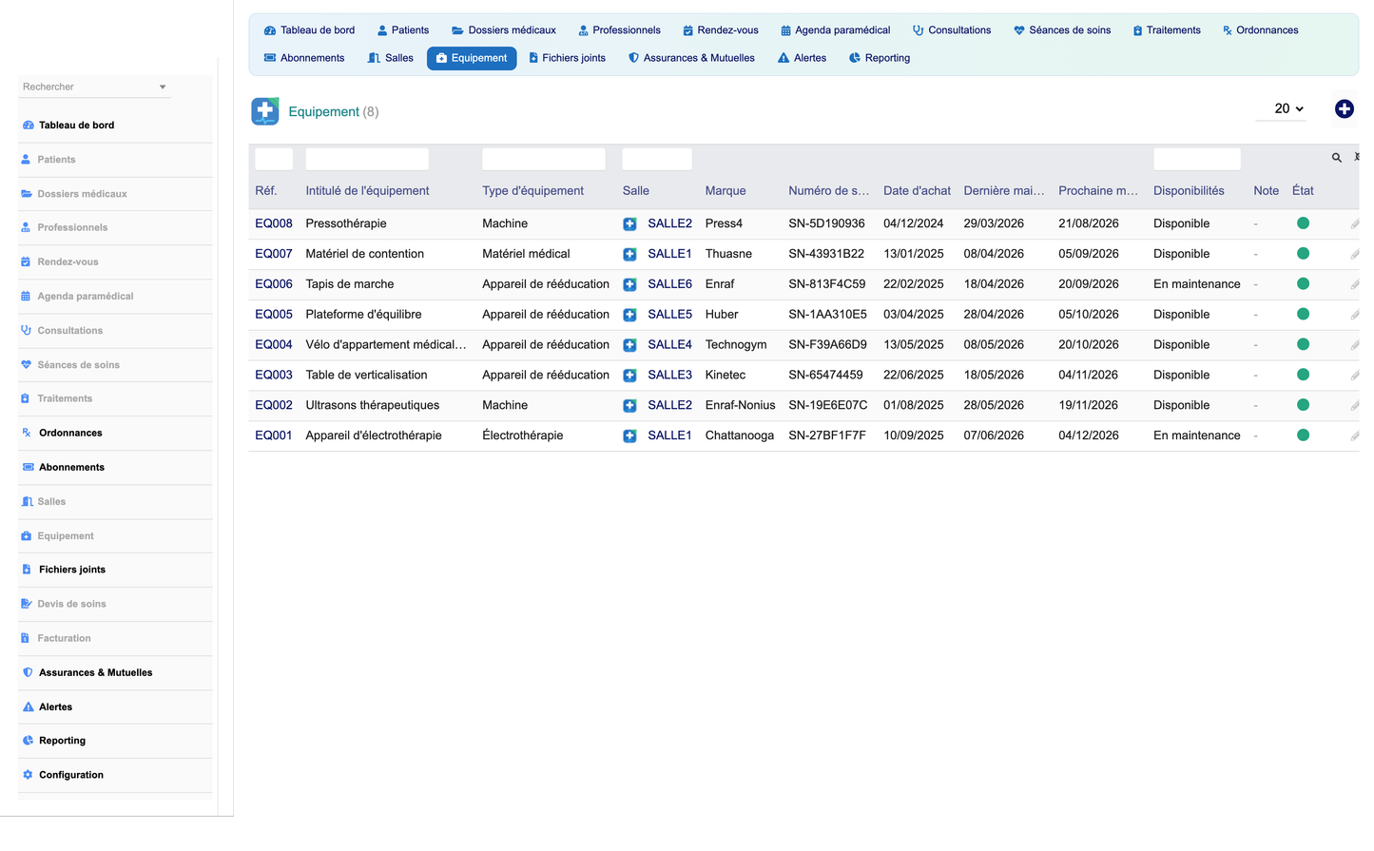1374x851 pixels.
Task: Sort by Date d'achat column header
Action: (x=917, y=191)
